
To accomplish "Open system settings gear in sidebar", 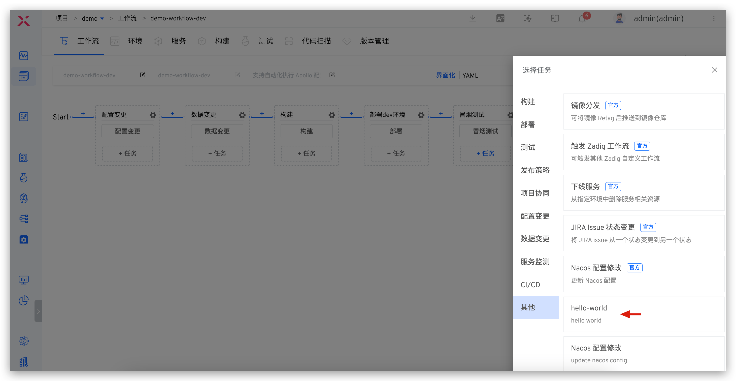I will (x=24, y=341).
